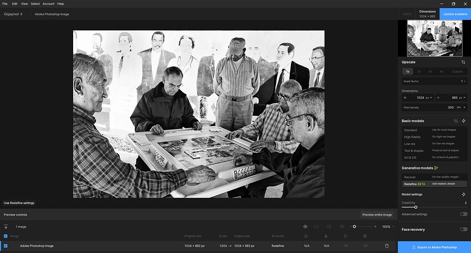Click the crop icon beside Upscale

(x=463, y=62)
